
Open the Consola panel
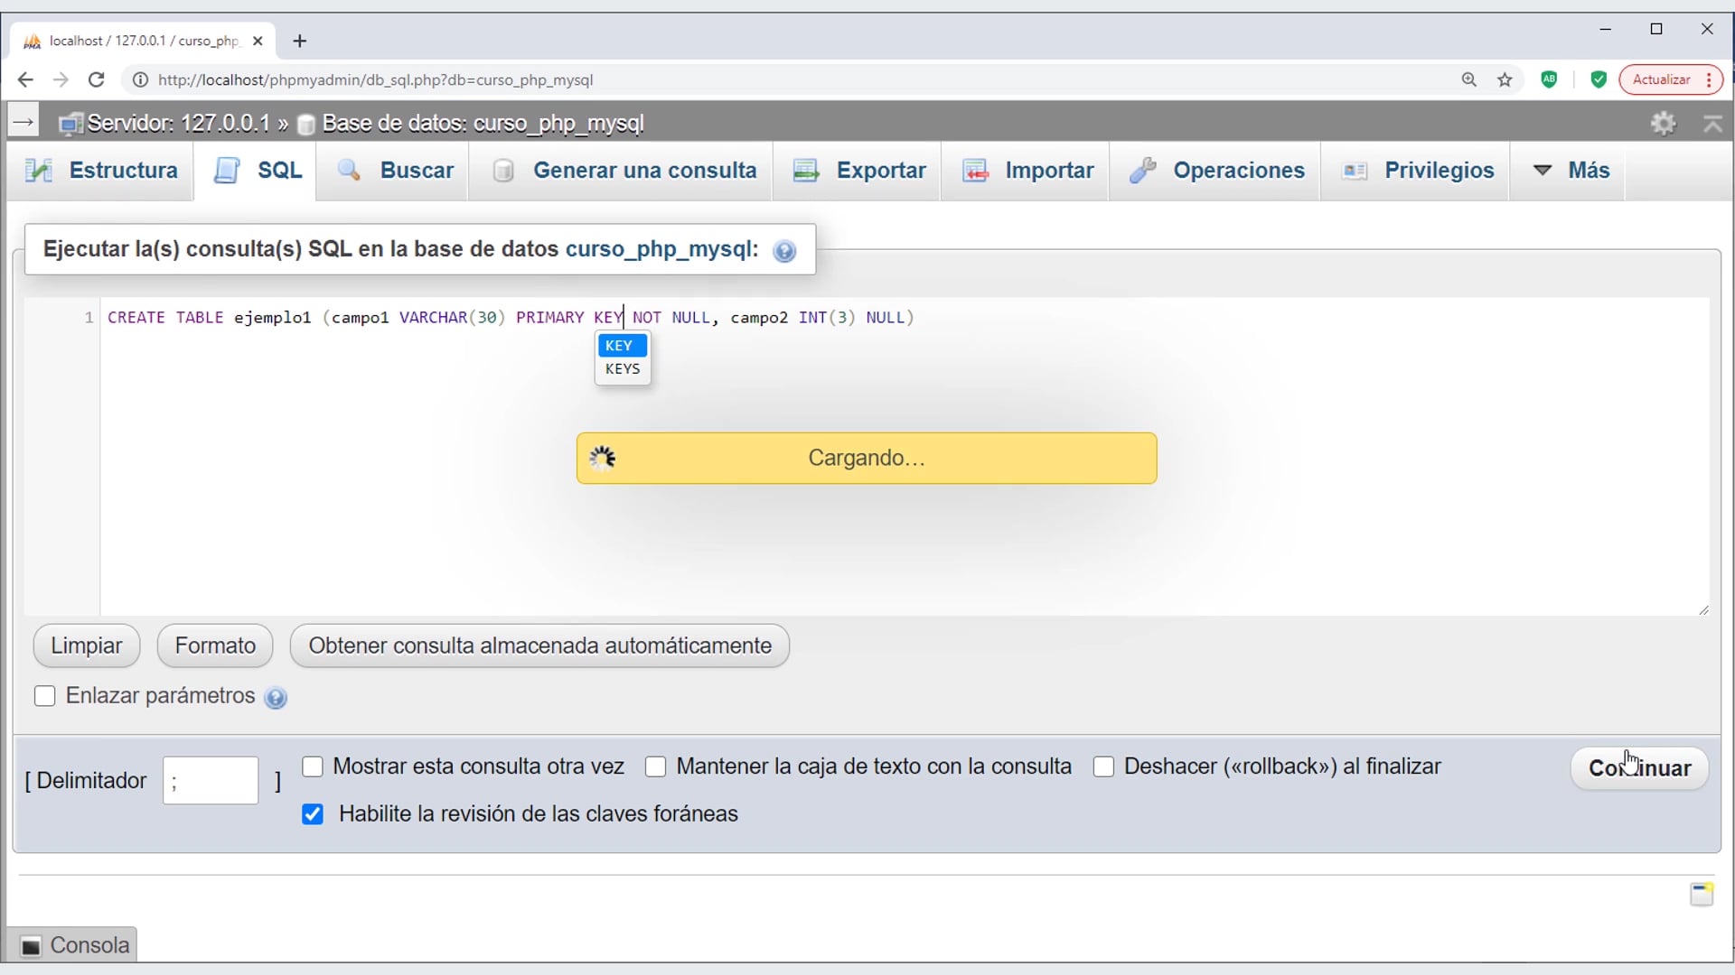(74, 945)
